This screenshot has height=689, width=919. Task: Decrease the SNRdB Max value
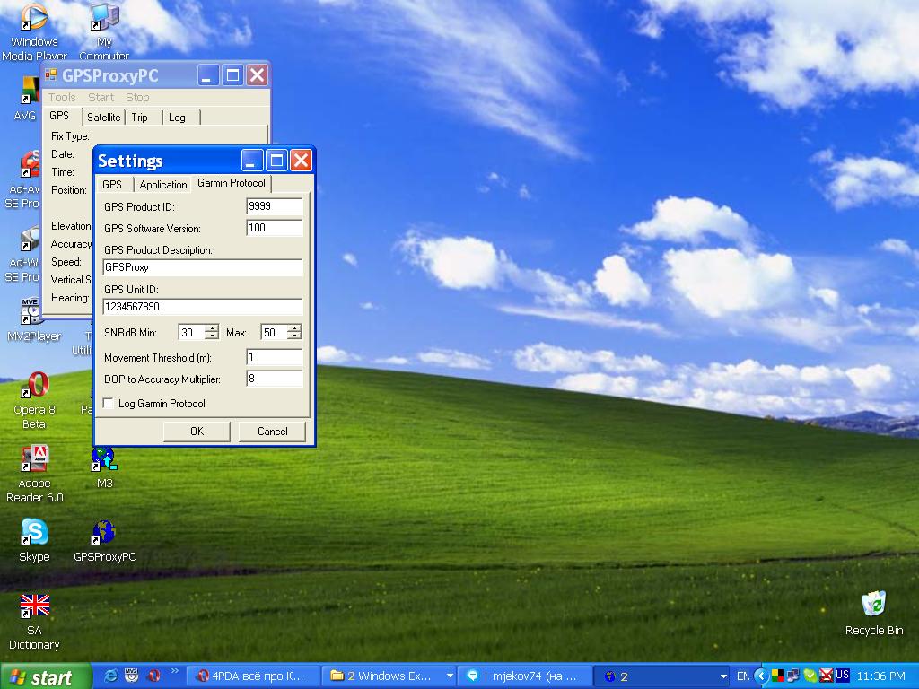(294, 336)
